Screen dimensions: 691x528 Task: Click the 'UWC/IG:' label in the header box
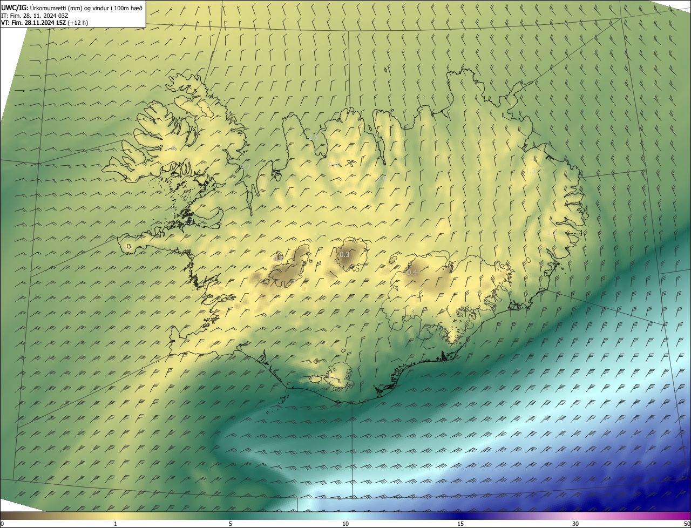[x=14, y=8]
